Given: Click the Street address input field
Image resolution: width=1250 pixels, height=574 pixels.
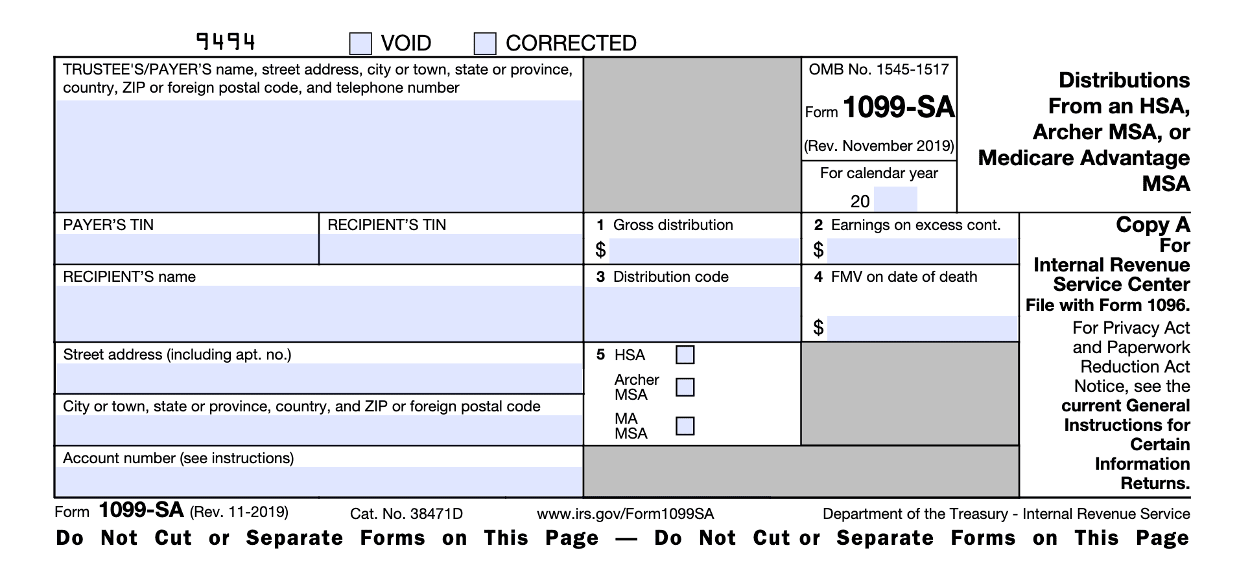Looking at the screenshot, I should 319,378.
